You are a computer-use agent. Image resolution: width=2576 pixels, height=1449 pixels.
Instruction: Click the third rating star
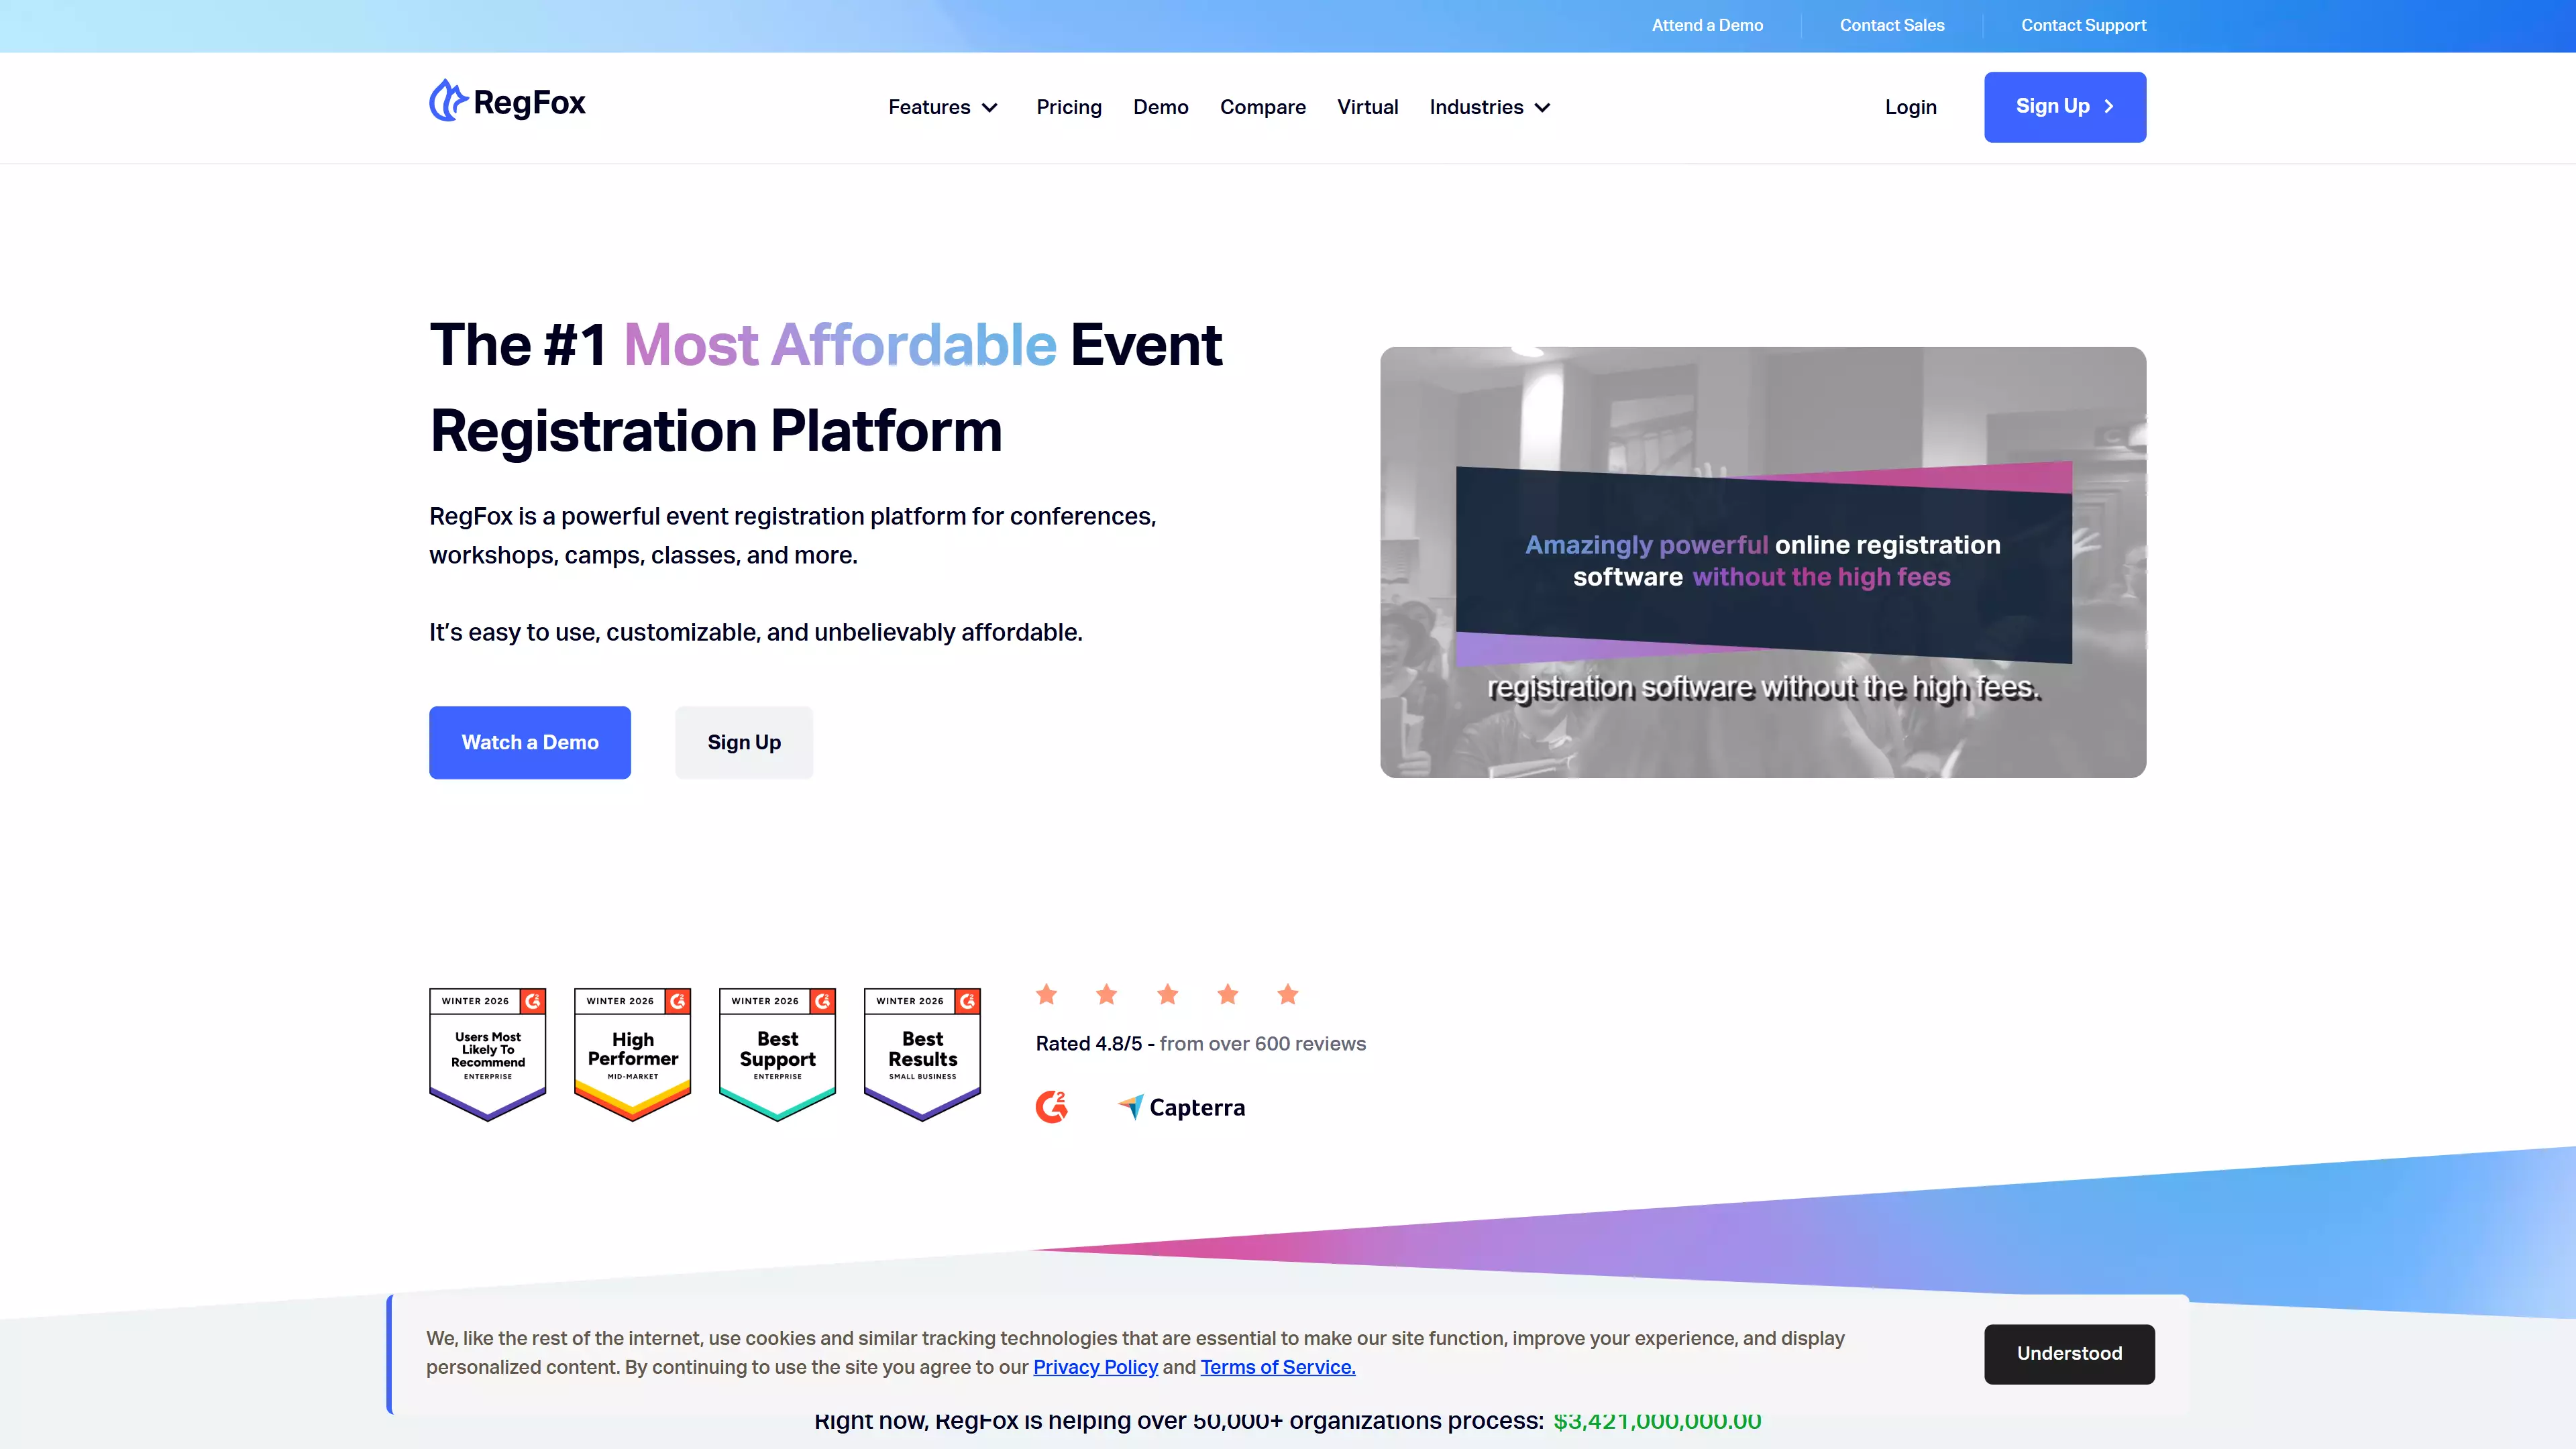1167,994
